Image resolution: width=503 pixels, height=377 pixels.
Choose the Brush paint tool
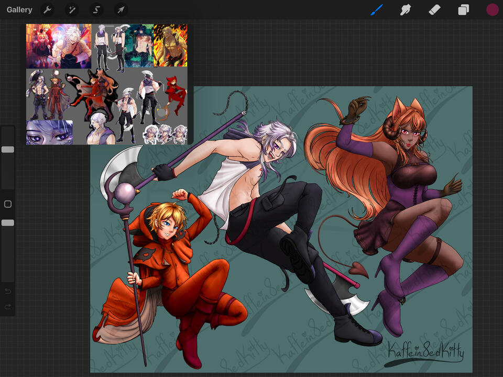coord(377,10)
